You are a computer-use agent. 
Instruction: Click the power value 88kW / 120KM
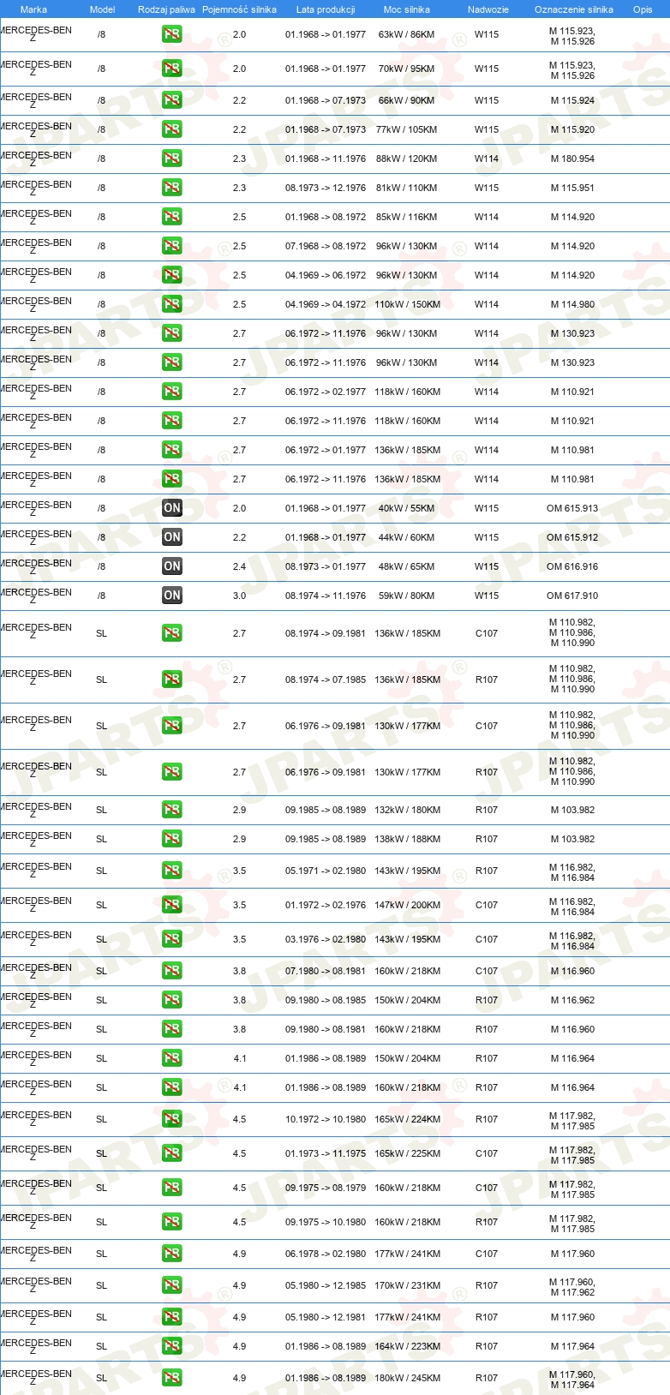click(407, 159)
